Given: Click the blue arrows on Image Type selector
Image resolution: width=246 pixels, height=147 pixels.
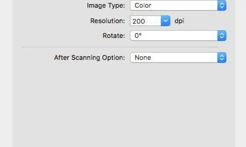Looking at the screenshot, I should click(x=222, y=6).
